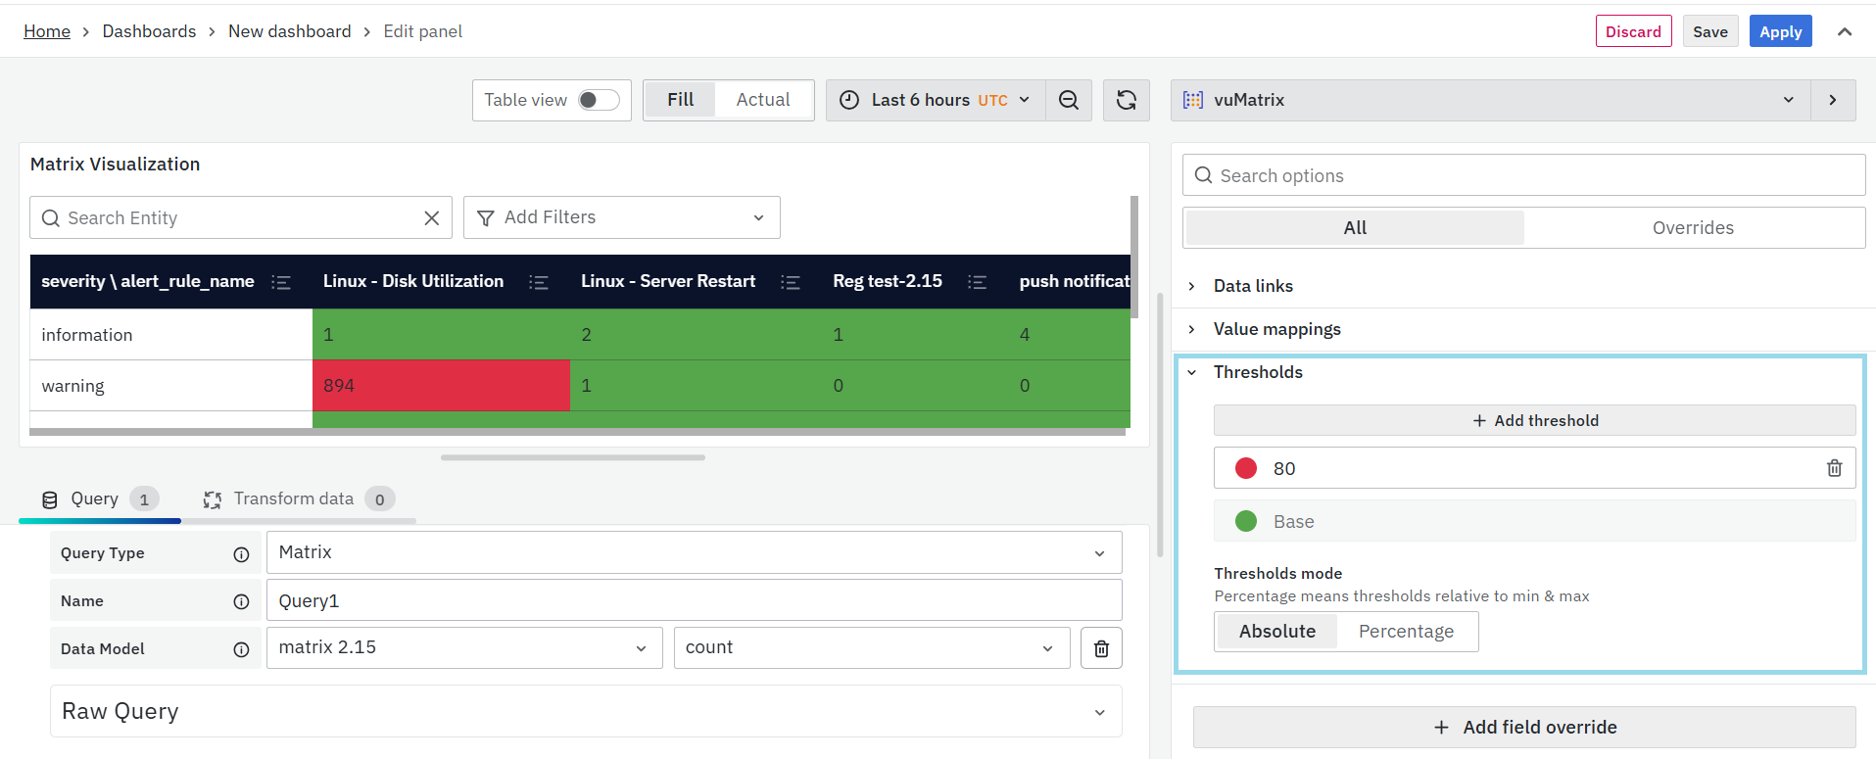Image resolution: width=1876 pixels, height=759 pixels.
Task: Collapse the top toolbar with chevron-up icon
Action: (x=1845, y=31)
